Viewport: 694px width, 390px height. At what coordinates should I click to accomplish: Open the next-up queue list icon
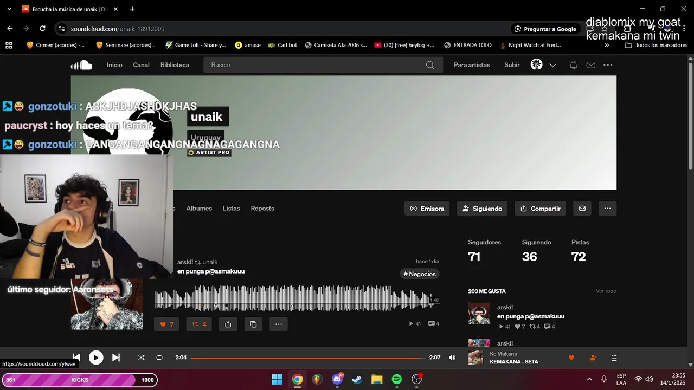614,357
